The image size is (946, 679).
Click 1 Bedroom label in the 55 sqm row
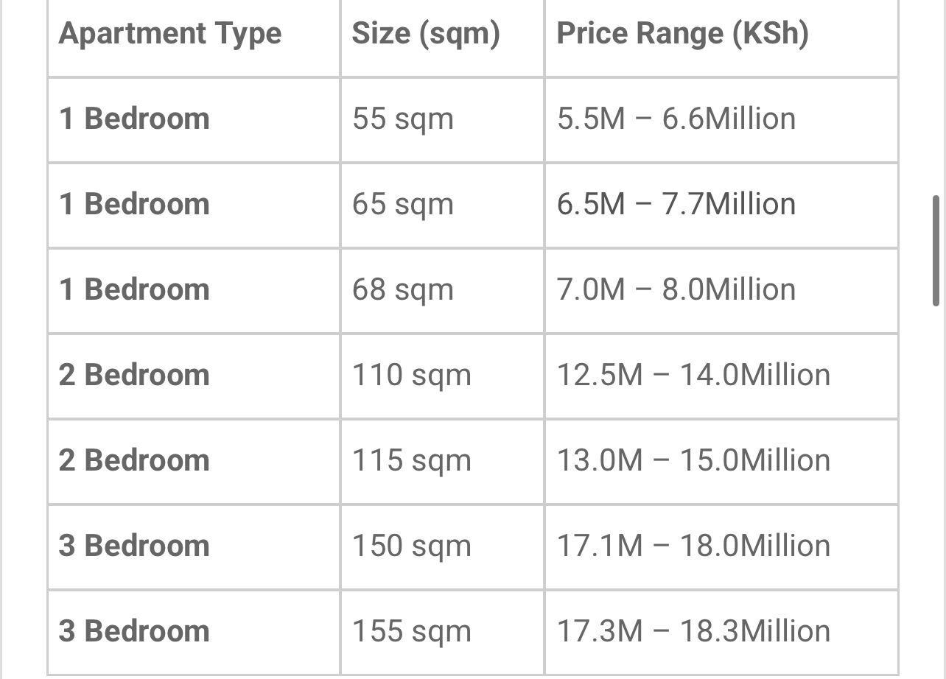tap(134, 119)
